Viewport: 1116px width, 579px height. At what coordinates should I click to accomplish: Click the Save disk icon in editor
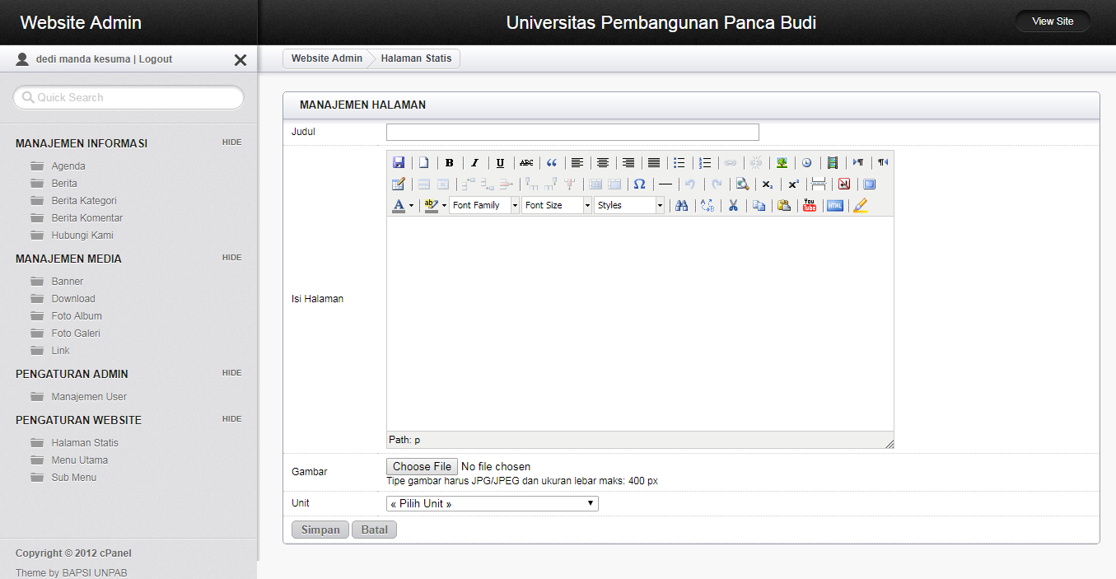tap(399, 163)
